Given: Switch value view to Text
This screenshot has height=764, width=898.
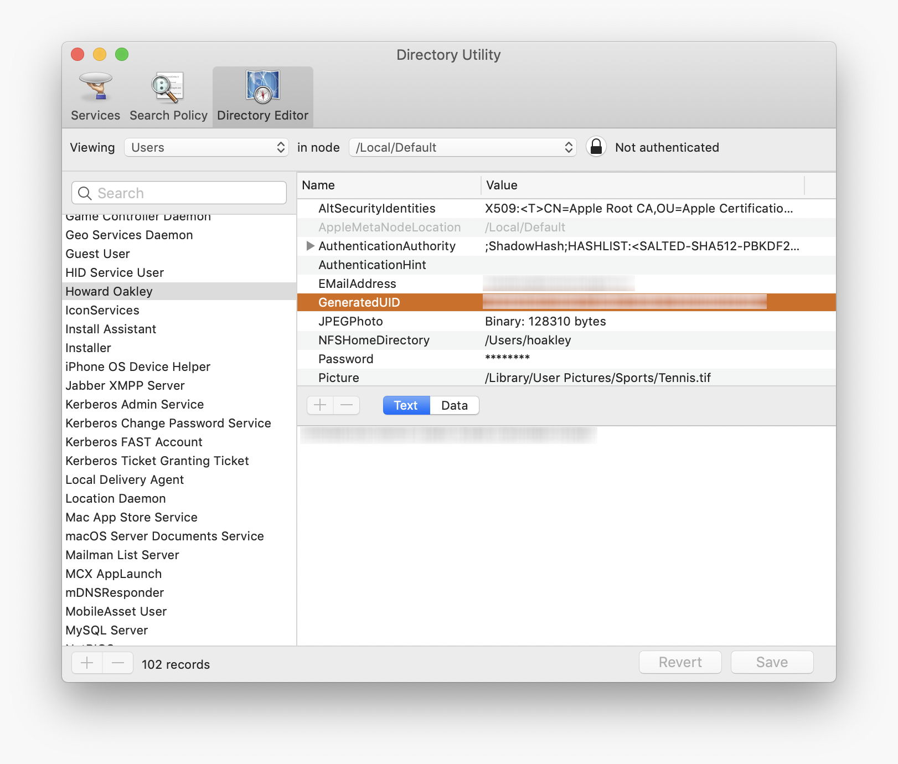Looking at the screenshot, I should (x=406, y=405).
